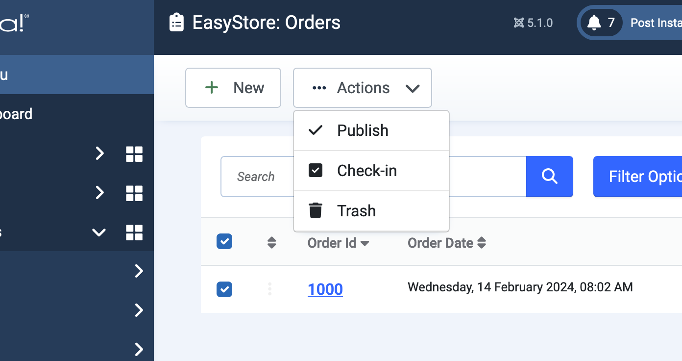Open the Order Id sort dropdown arrow
Viewport: 682px width, 361px height.
pyautogui.click(x=365, y=243)
